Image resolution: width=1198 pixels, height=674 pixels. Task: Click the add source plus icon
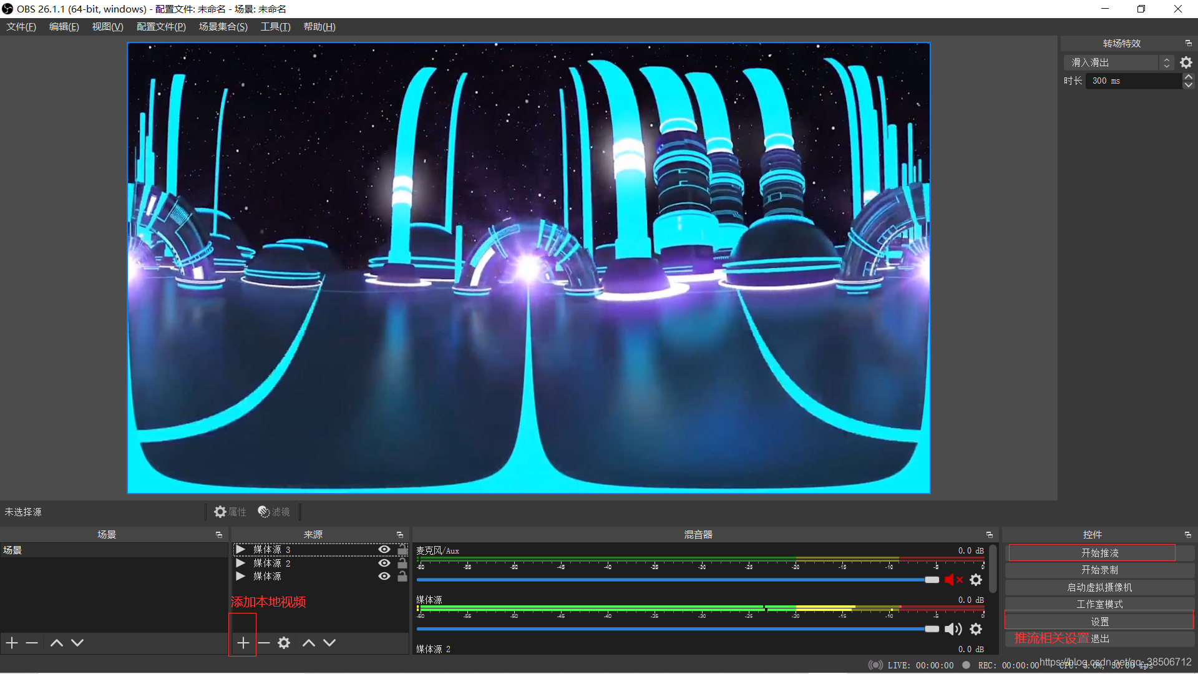click(x=243, y=643)
